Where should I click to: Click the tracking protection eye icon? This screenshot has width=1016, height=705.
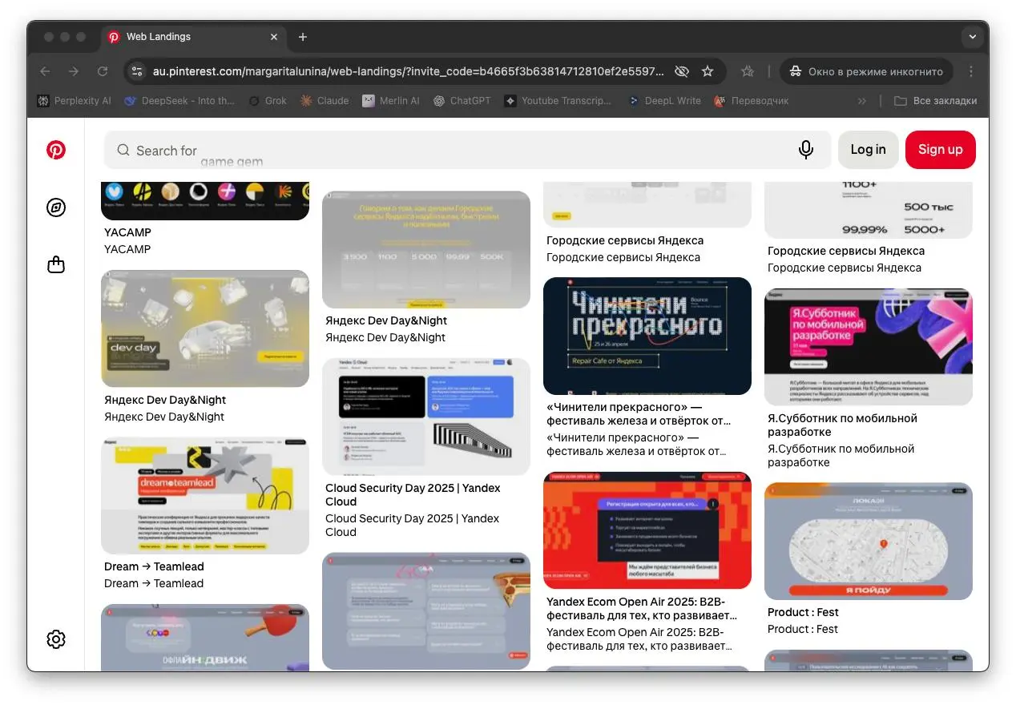(681, 71)
